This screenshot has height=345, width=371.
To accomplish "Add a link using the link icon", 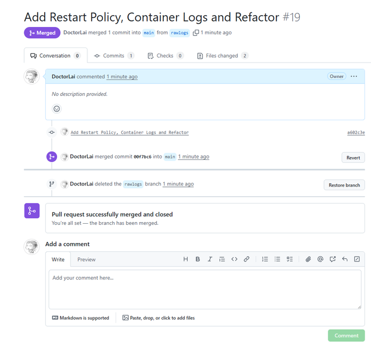I will coord(246,259).
